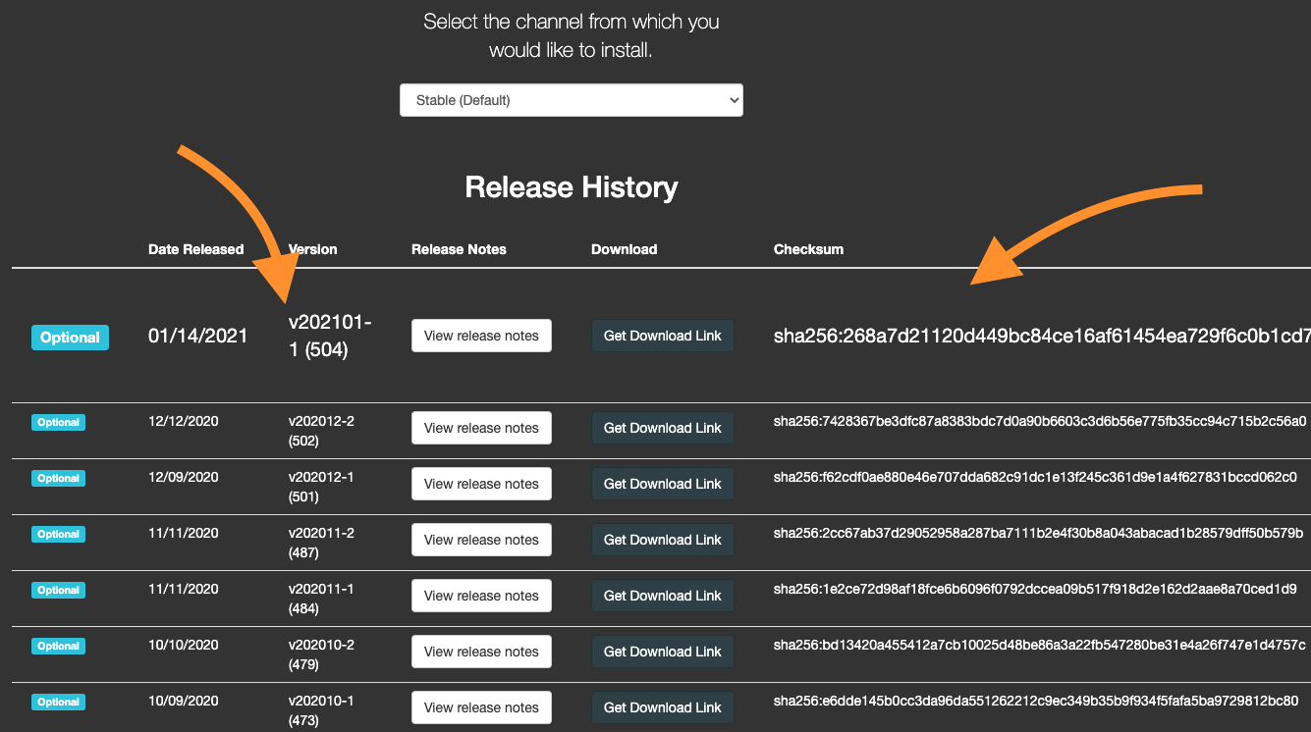Get download link for v202101-1 (504)
The height and width of the screenshot is (732, 1311).
[662, 335]
